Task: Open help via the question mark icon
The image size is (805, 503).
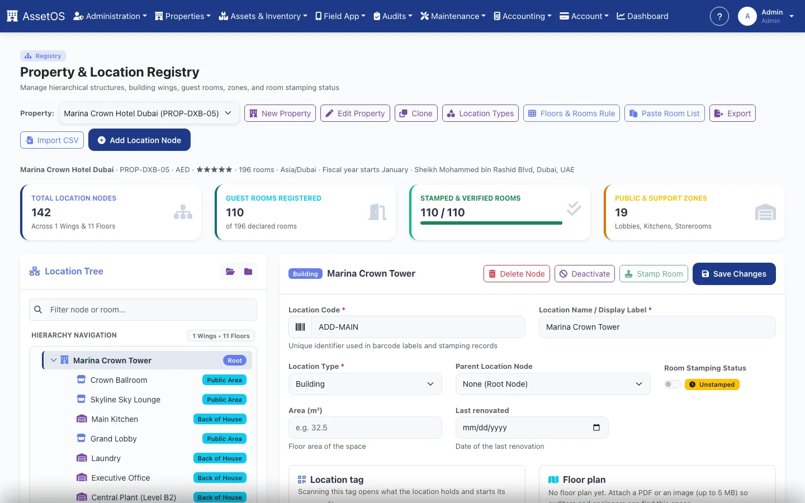Action: click(x=719, y=16)
